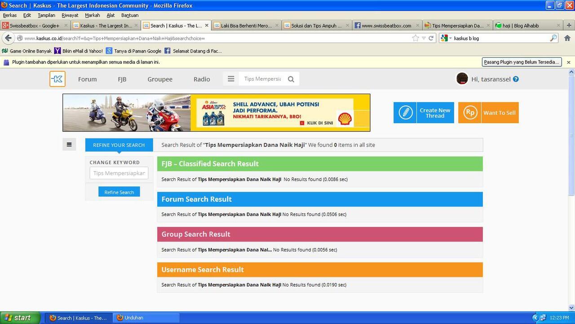This screenshot has height=324, width=575.
Task: Go back with the Firefox back arrow
Action: 8,38
